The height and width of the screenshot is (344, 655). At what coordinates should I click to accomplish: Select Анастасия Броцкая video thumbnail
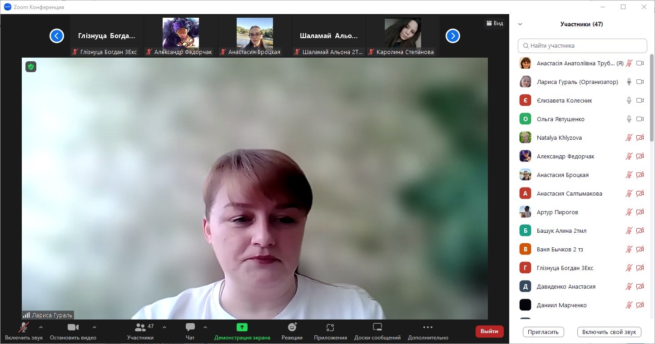click(255, 36)
